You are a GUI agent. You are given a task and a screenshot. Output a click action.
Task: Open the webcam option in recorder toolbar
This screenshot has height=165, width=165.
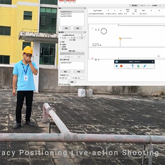coord(138,66)
